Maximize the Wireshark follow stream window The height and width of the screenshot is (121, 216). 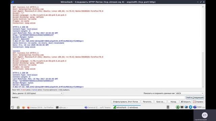coord(201,2)
